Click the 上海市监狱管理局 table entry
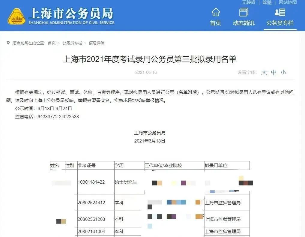This screenshot has height=237, width=305. [x=223, y=202]
